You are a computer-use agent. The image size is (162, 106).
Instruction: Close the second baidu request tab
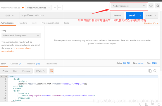[49, 8]
